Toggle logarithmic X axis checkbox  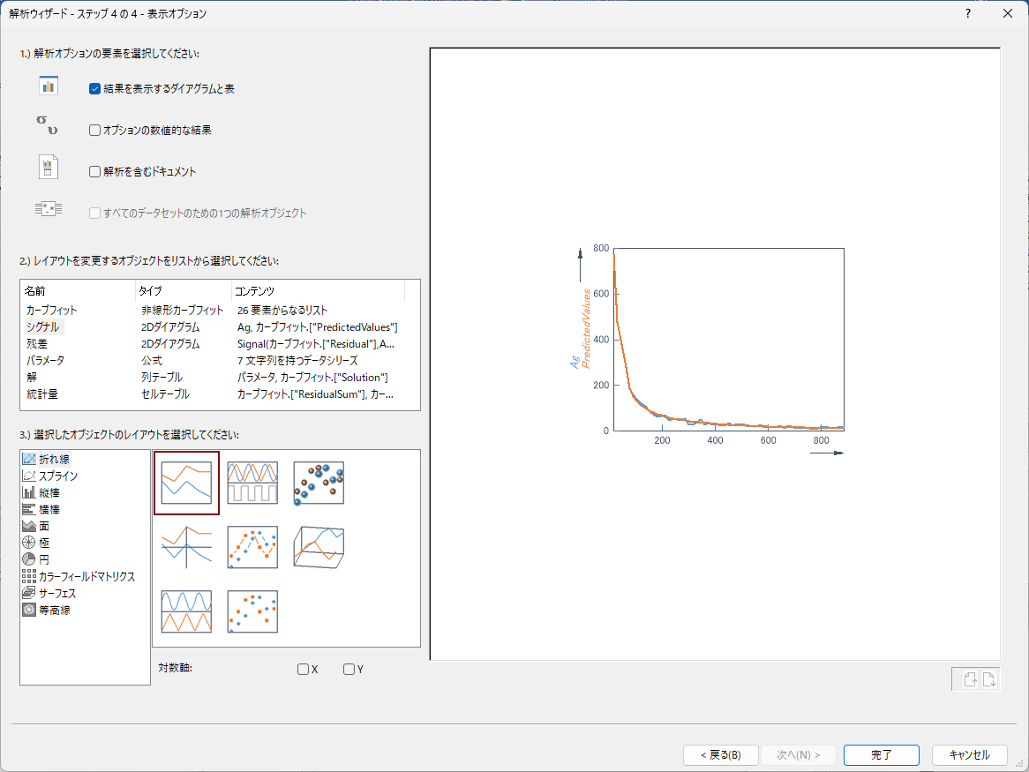click(x=304, y=669)
